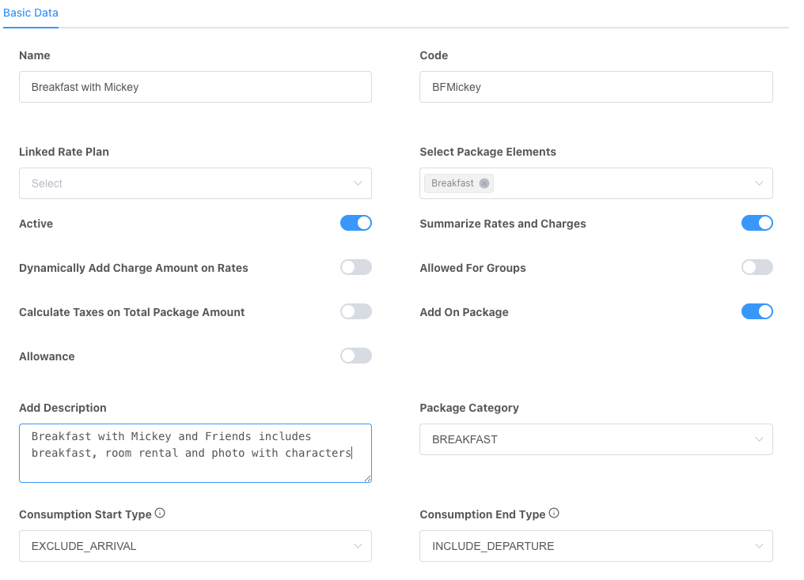
Task: Click the Package Category chevron arrow
Action: coord(759,439)
